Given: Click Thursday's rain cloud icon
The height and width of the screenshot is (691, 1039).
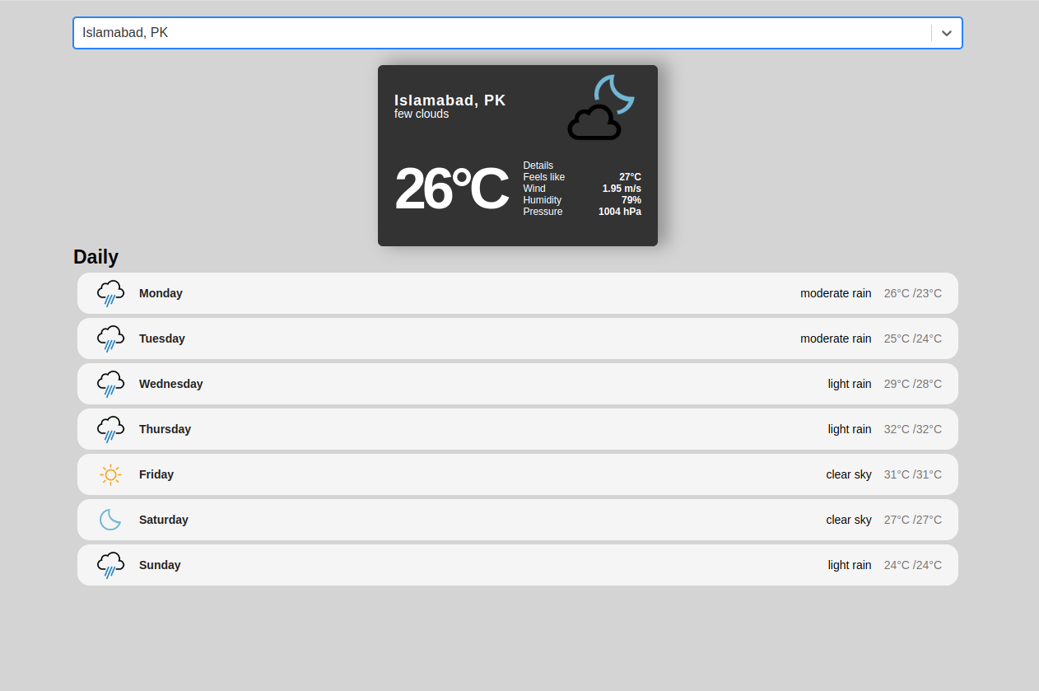Looking at the screenshot, I should point(110,429).
